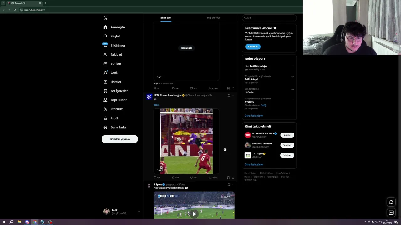Open a new browser tab

[45, 3]
